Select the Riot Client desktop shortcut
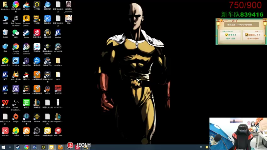 [x=58, y=132]
